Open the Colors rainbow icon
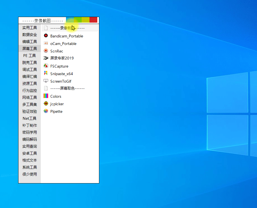The width and height of the screenshot is (257, 208). (46, 96)
